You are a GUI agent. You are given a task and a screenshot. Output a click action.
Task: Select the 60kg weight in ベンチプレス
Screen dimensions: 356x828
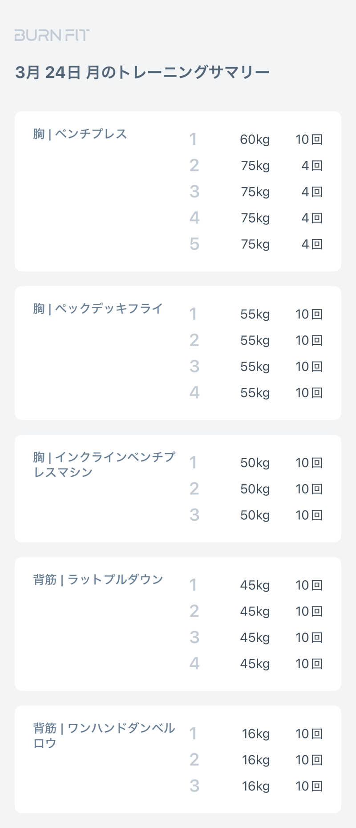[255, 139]
